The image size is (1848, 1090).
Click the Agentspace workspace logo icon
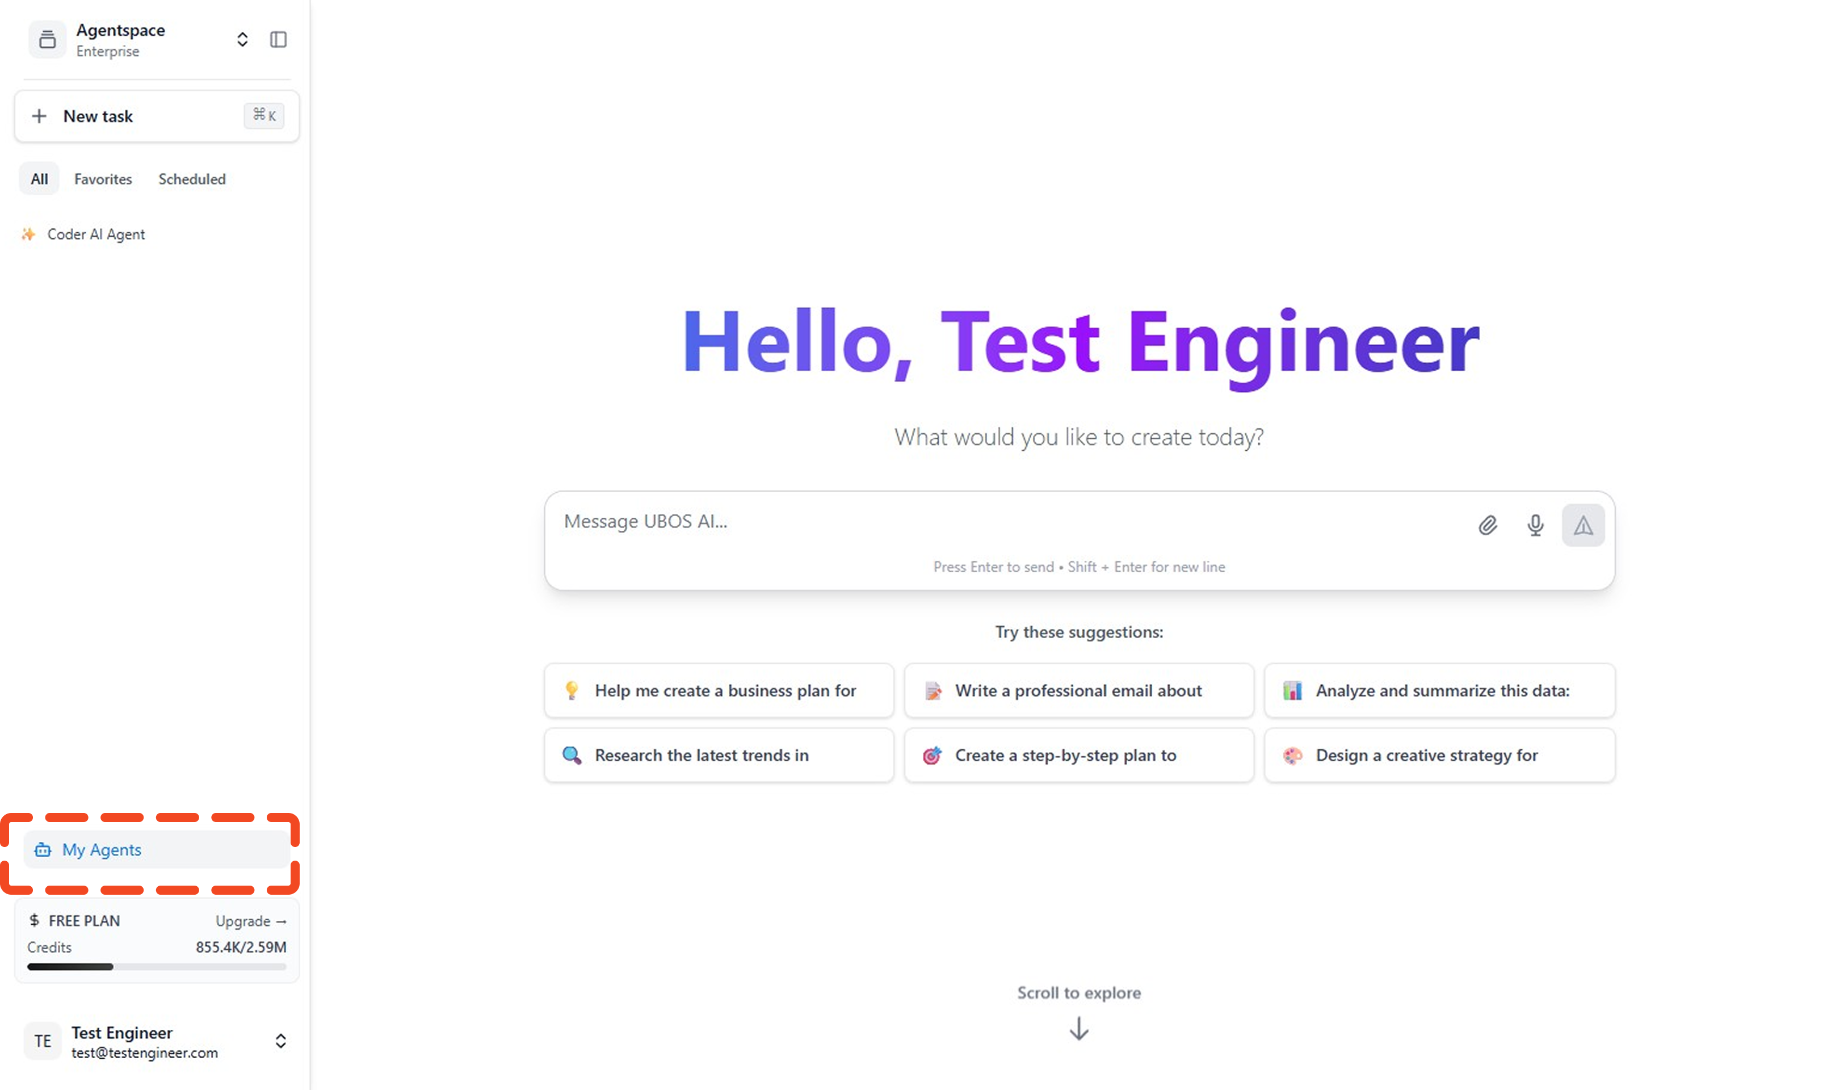[x=47, y=40]
